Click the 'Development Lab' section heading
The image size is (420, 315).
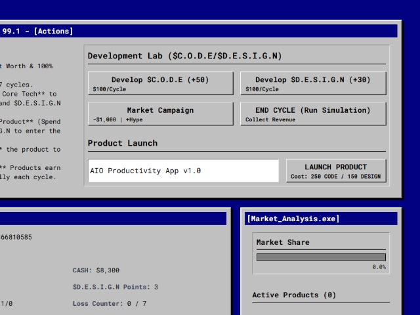coord(184,56)
